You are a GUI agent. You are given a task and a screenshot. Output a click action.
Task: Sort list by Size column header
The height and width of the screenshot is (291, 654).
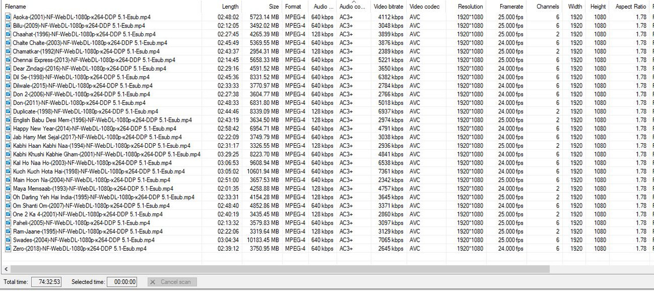[262, 7]
